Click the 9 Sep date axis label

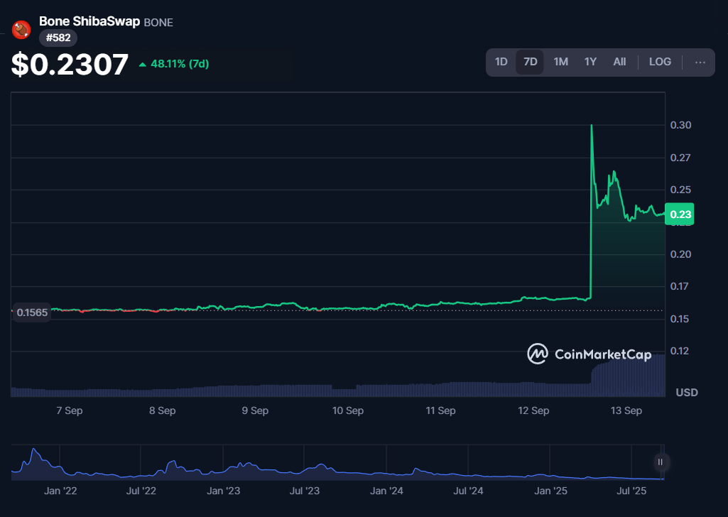tap(256, 410)
